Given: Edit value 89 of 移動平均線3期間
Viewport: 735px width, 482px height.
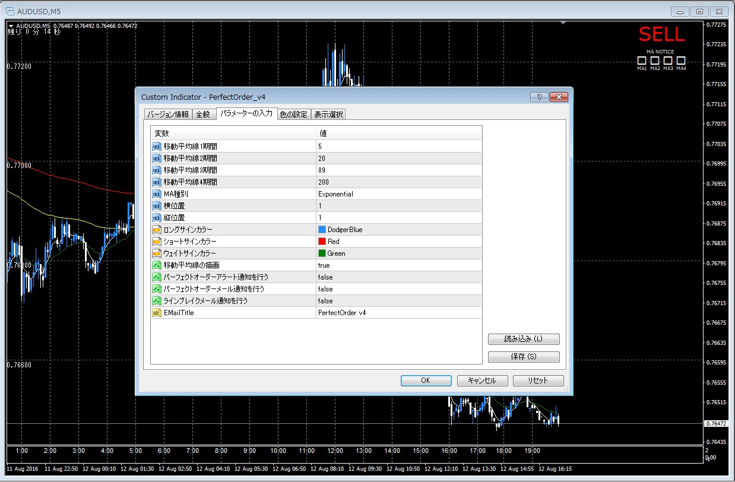Looking at the screenshot, I should (x=399, y=170).
